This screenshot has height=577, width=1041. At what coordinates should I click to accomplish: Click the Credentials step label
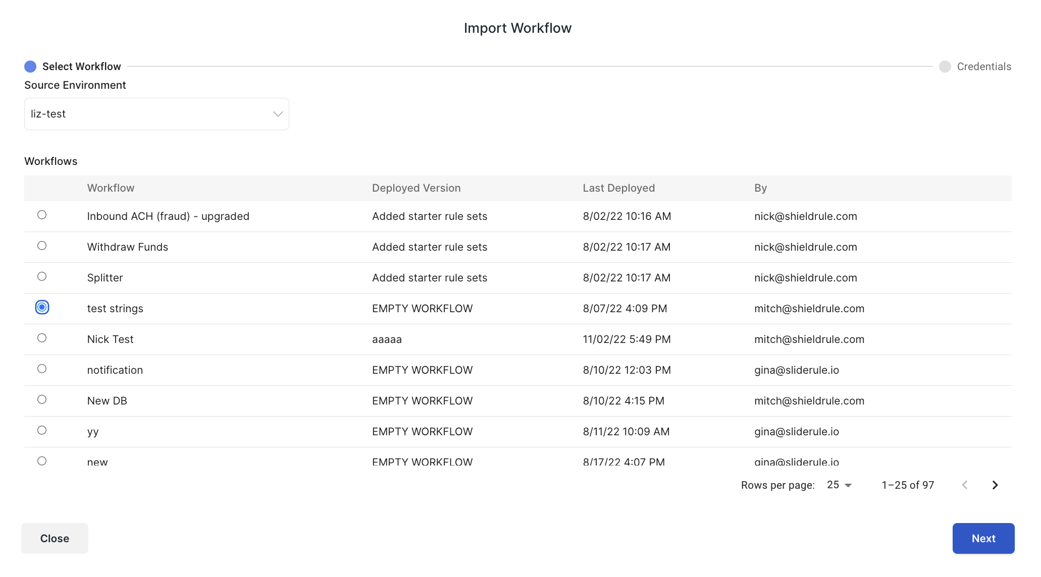tap(983, 67)
